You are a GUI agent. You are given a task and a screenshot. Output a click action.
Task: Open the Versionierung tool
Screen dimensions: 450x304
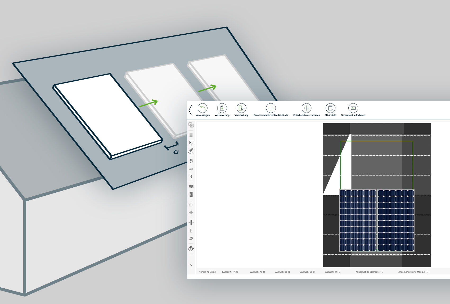coord(222,108)
